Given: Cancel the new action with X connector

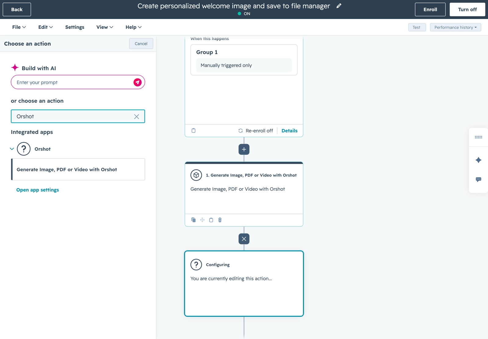Looking at the screenshot, I should point(244,239).
